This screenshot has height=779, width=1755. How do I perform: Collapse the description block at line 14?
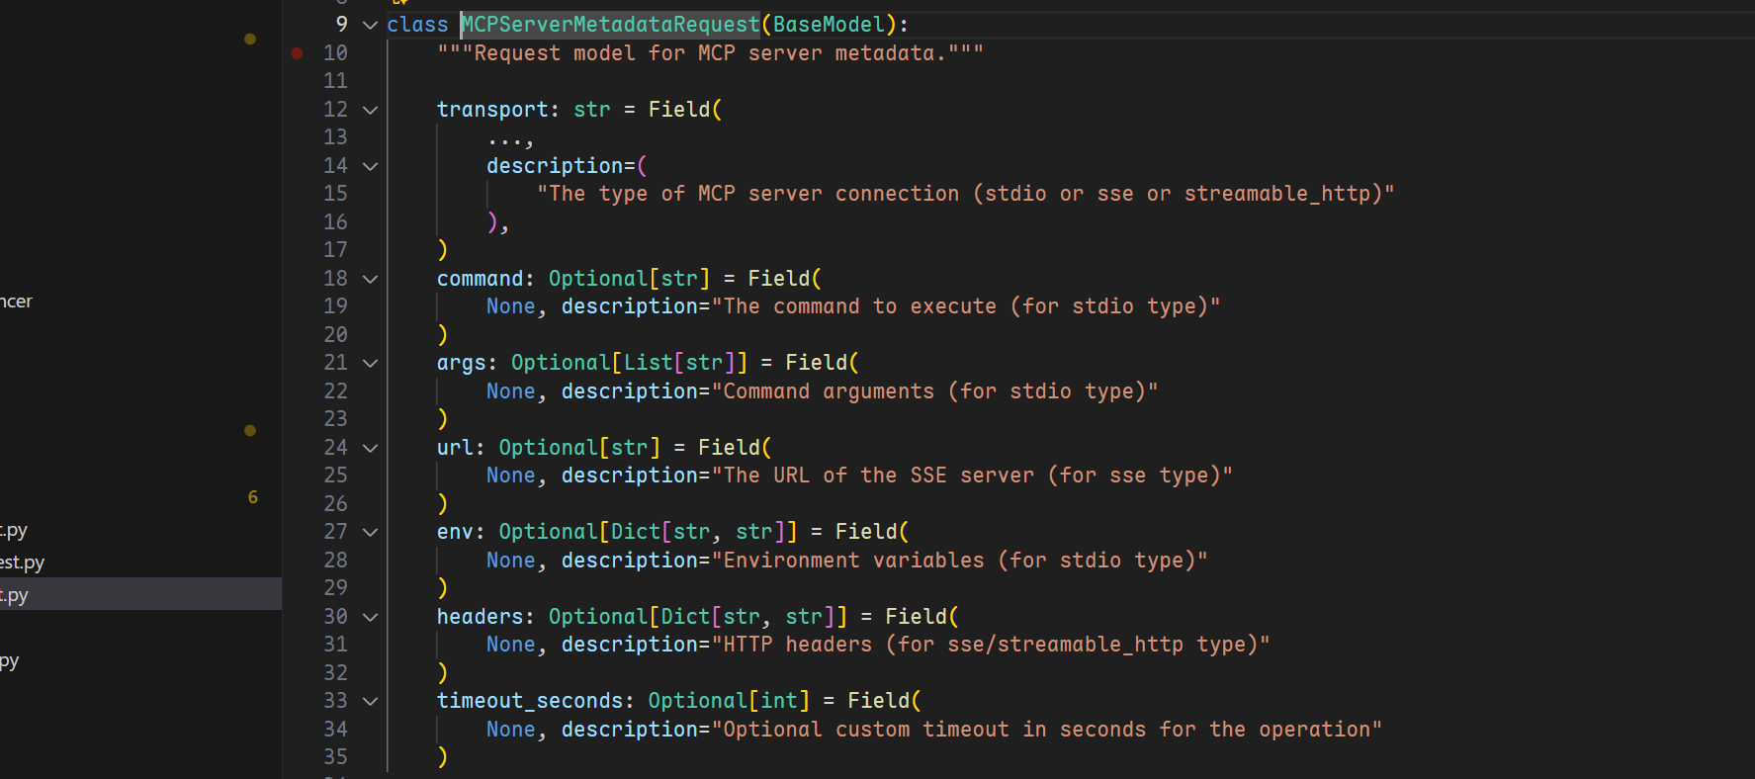click(x=371, y=166)
